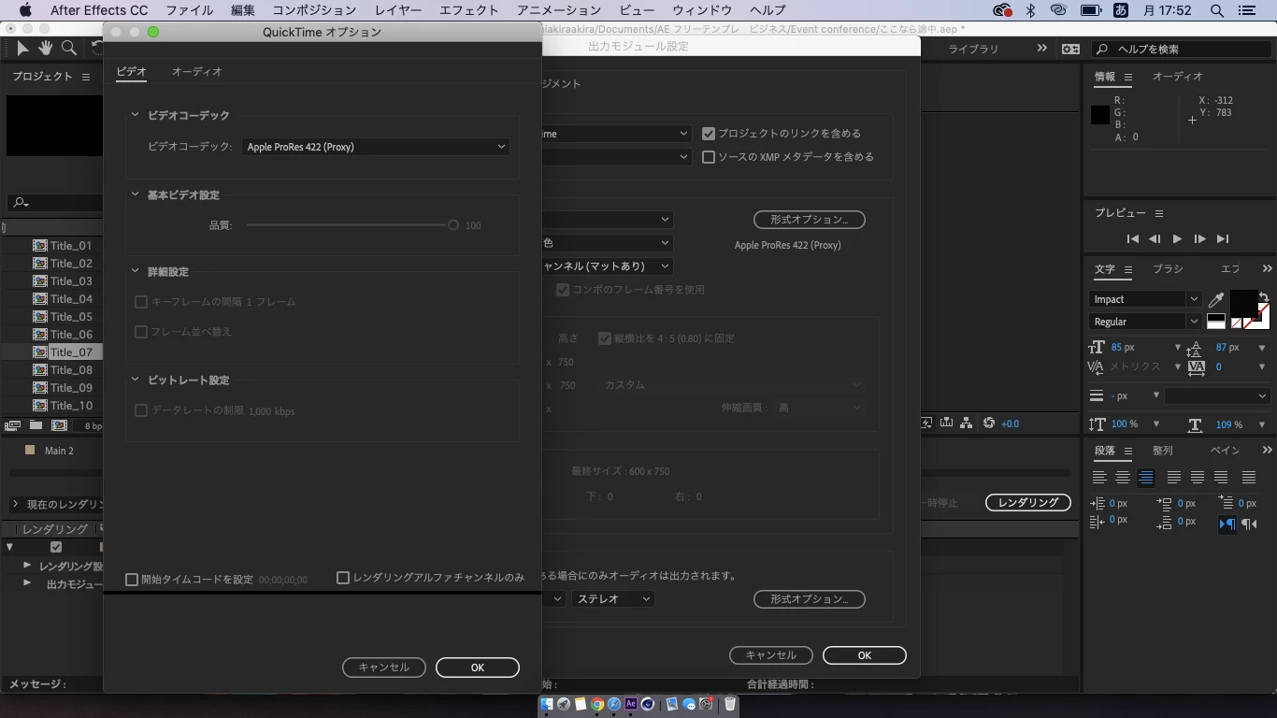Step forward one frame in Preview
1277x718 pixels.
pyautogui.click(x=1199, y=239)
